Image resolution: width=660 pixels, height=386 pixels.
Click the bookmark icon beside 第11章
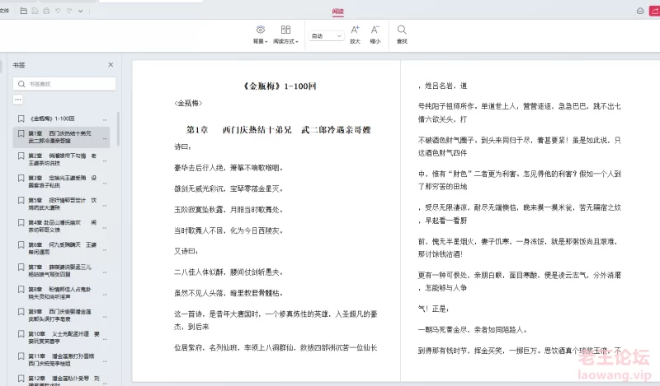(21, 356)
